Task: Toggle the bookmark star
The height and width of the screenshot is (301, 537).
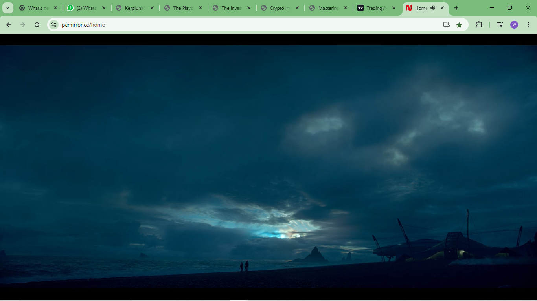Action: pyautogui.click(x=459, y=25)
